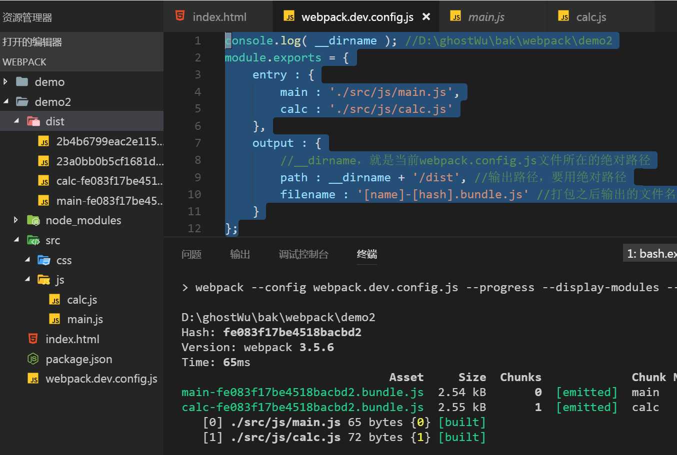Expand the demo folder arrow
The height and width of the screenshot is (455, 677).
(6, 81)
